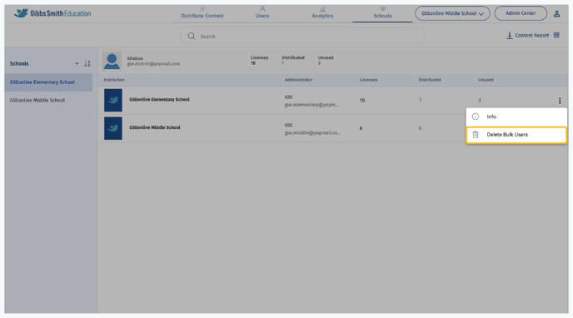
Task: Expand the GSEonline Middle School dropdown
Action: (x=452, y=13)
